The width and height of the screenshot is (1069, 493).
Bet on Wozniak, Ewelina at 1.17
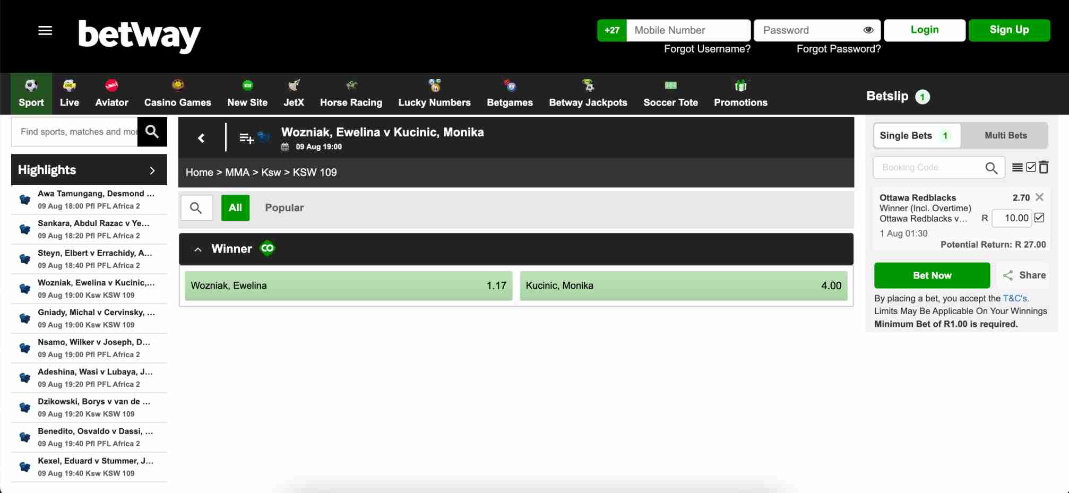[x=349, y=286]
